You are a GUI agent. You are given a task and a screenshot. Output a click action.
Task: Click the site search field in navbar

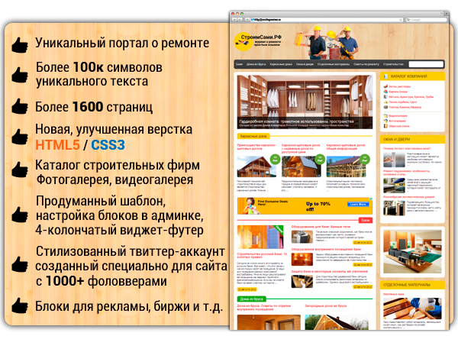coord(426,64)
